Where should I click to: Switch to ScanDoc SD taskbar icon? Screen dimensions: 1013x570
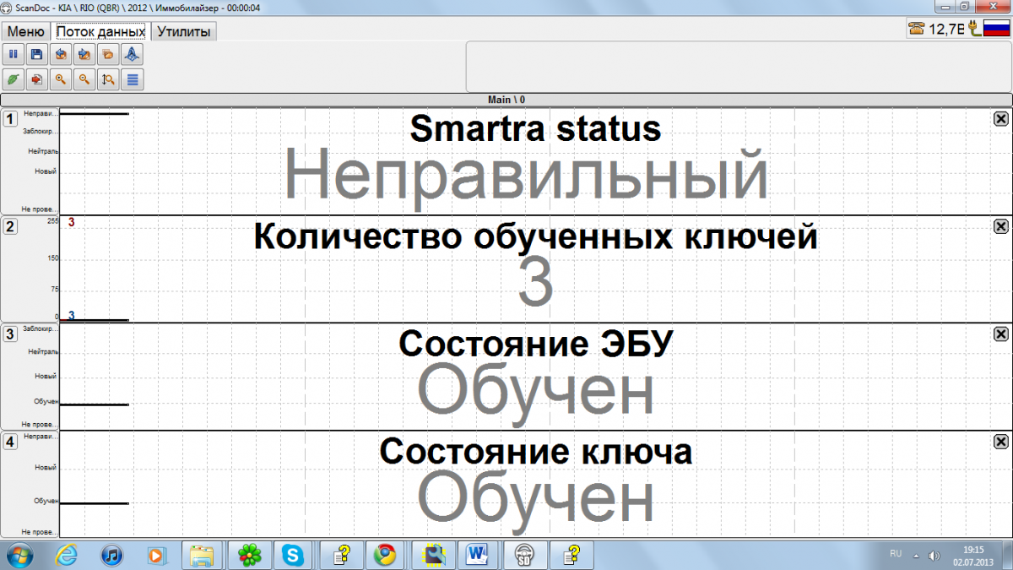523,555
